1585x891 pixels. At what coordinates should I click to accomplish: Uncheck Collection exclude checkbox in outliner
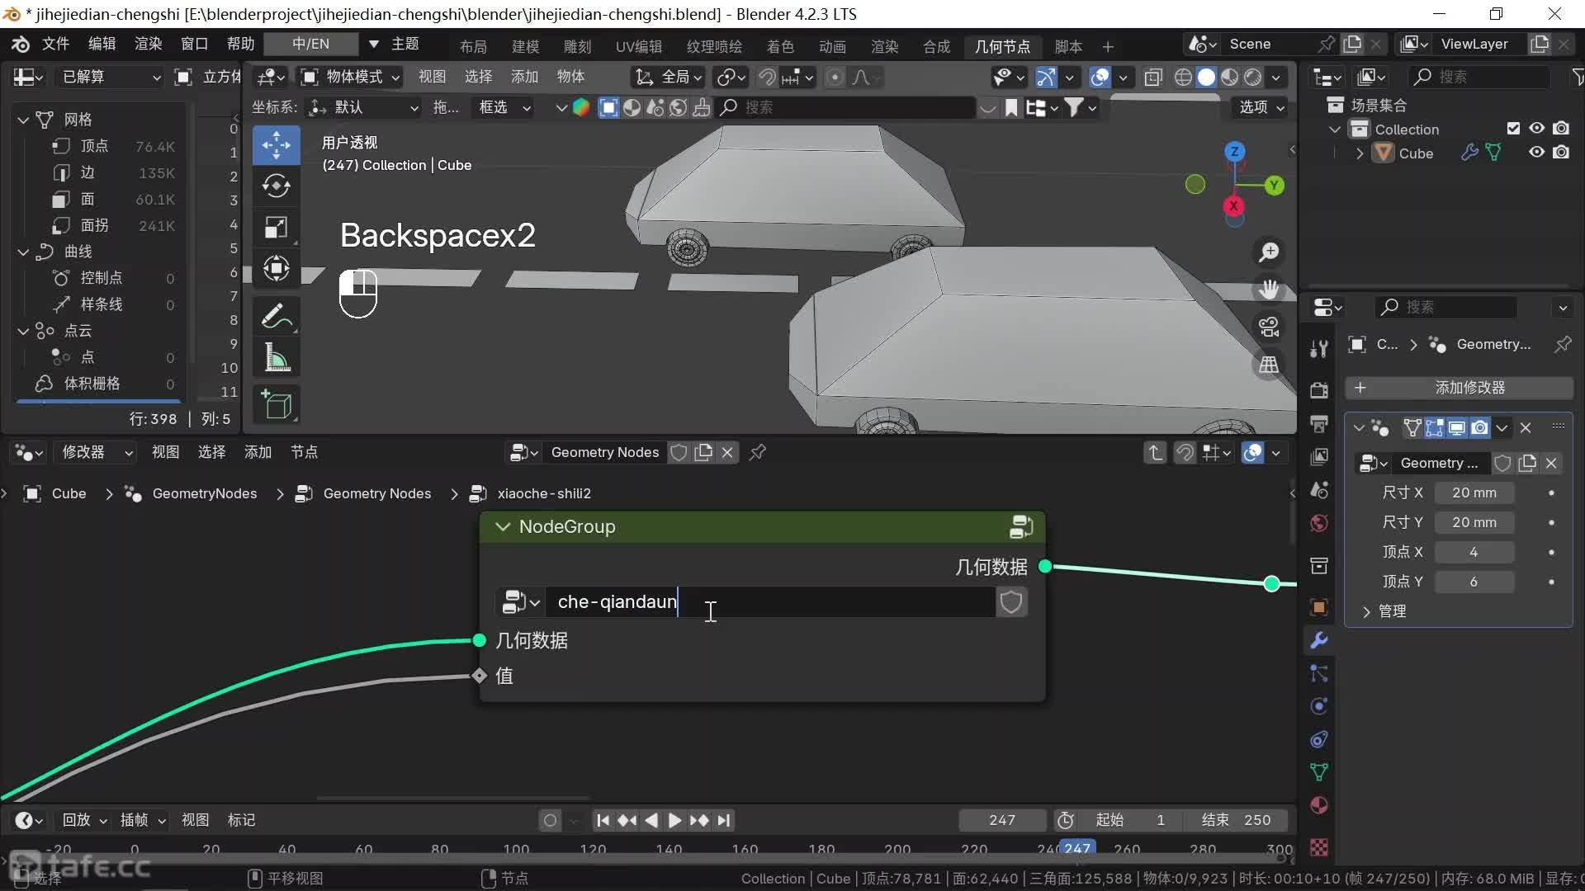pos(1513,129)
